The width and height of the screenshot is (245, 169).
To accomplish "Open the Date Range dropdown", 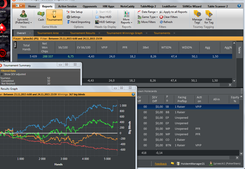I will tap(147, 12).
